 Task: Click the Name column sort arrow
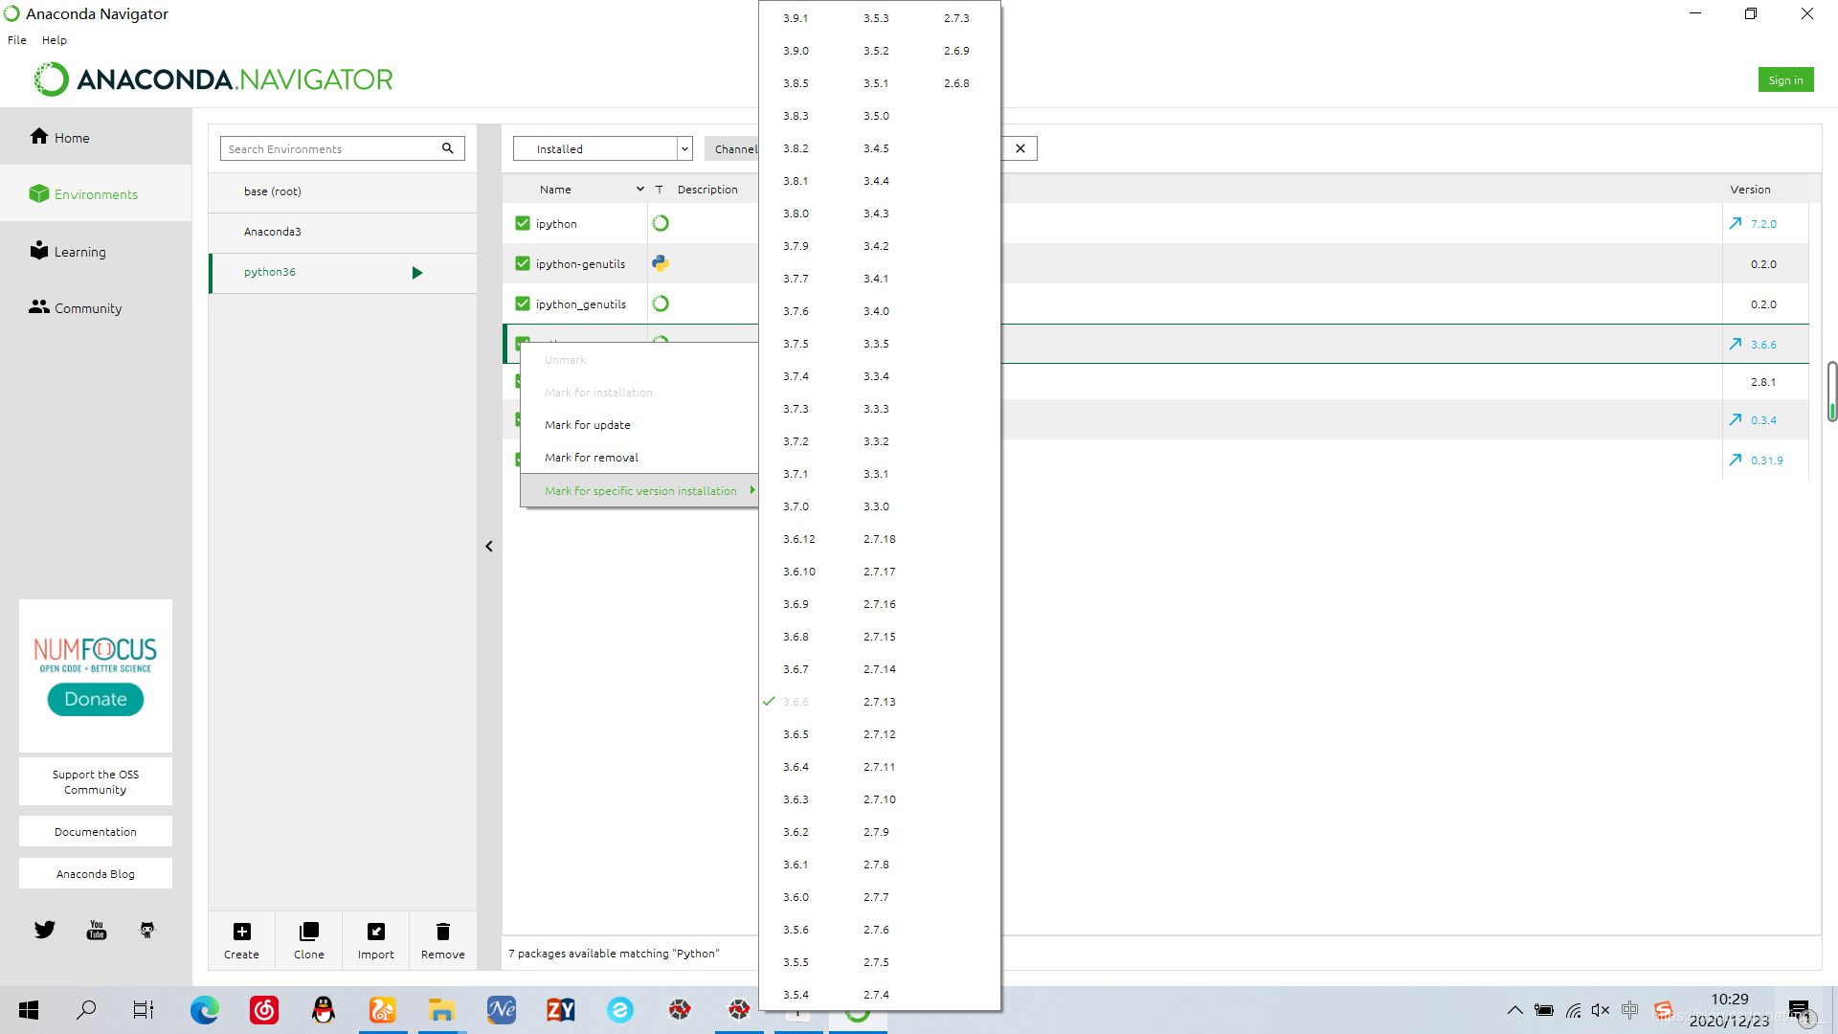click(x=639, y=190)
